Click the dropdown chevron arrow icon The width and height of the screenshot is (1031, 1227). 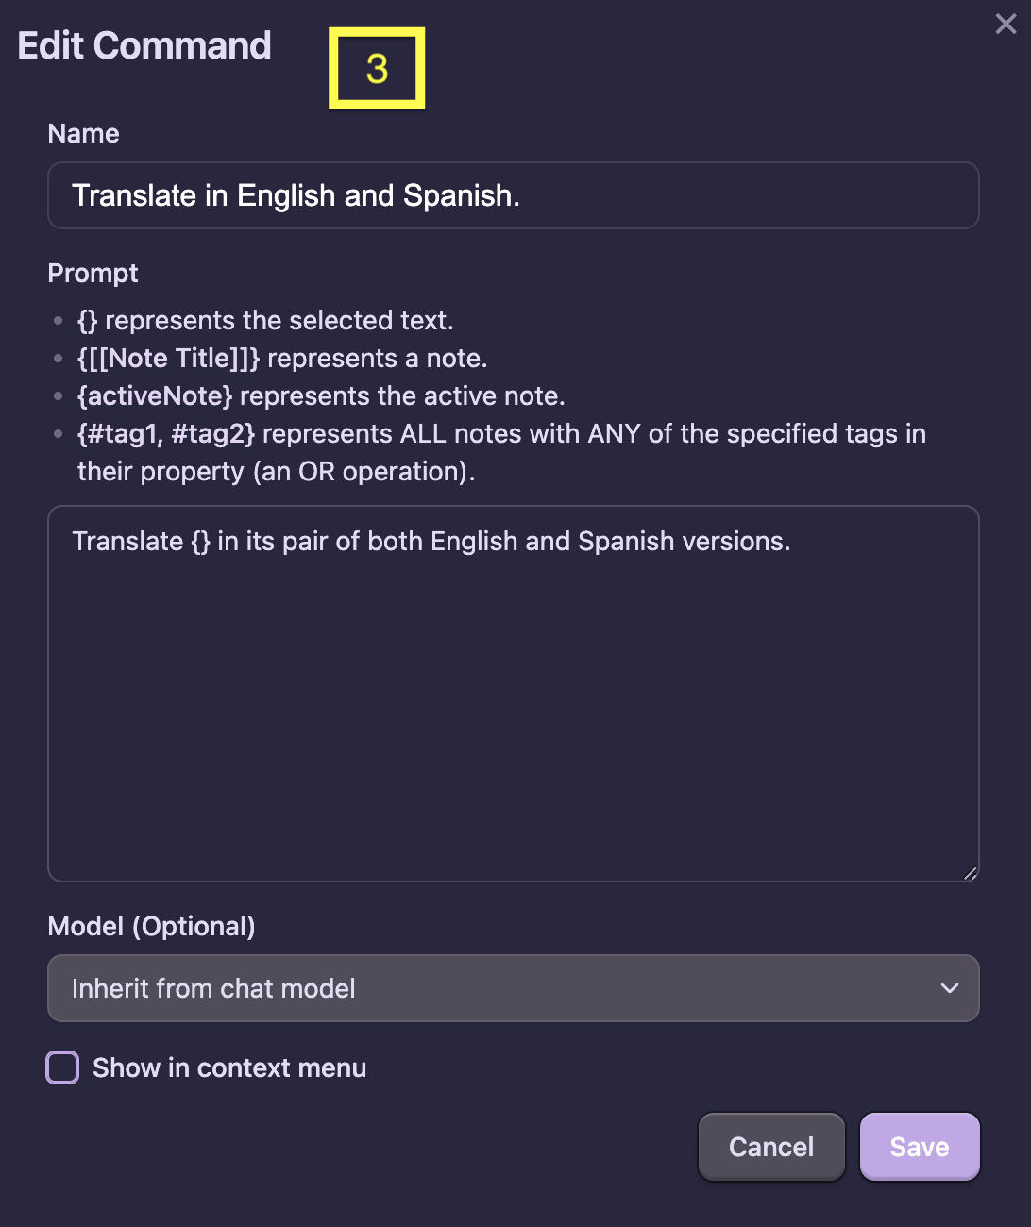pos(949,988)
